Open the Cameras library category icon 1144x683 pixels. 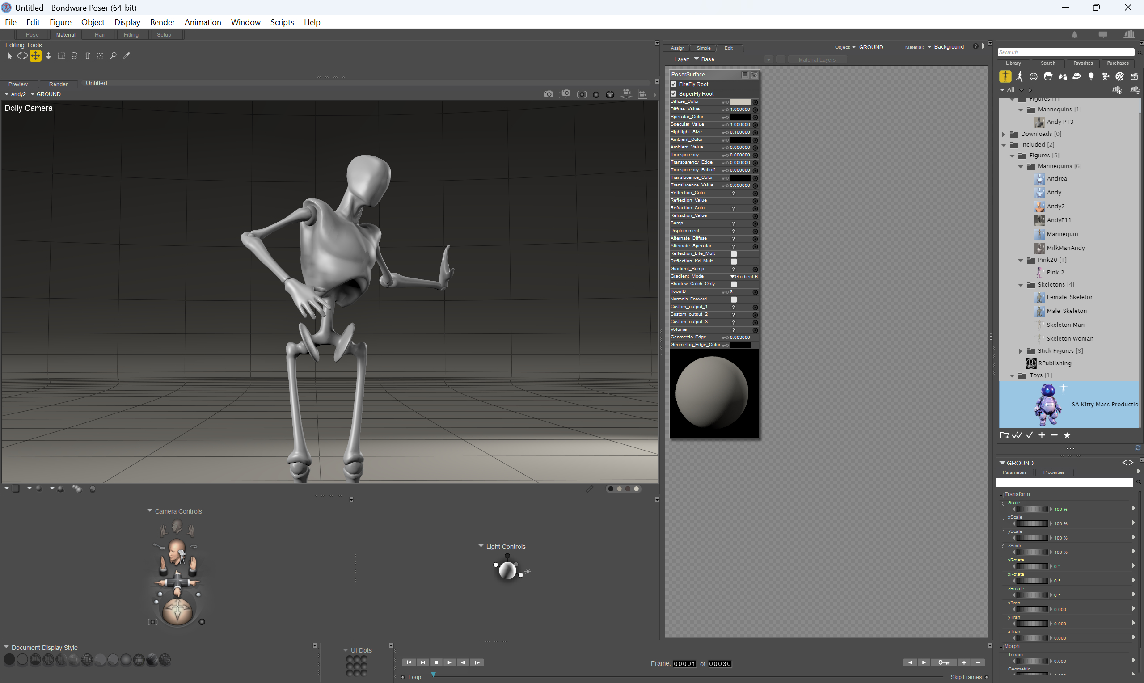[x=1106, y=76]
